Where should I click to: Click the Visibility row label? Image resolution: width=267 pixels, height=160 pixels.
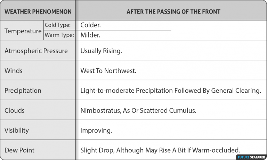(x=17, y=130)
